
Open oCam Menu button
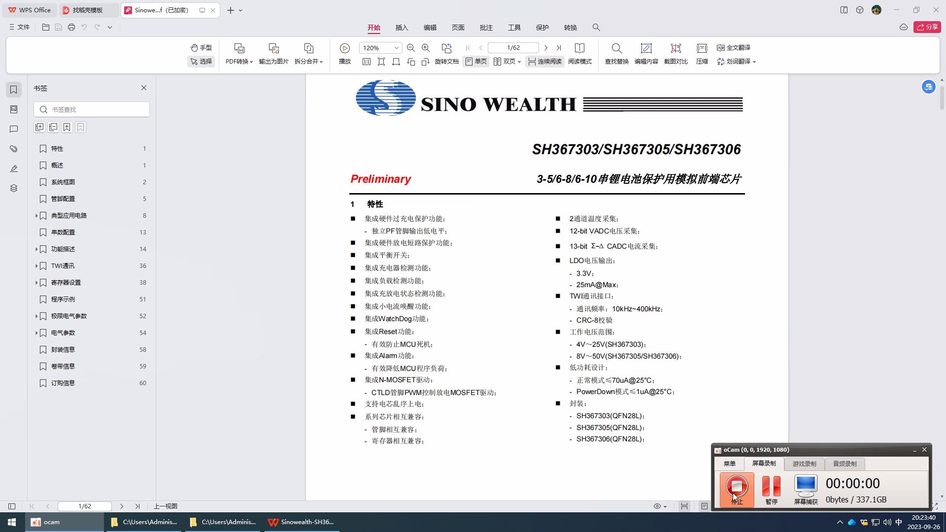(729, 464)
